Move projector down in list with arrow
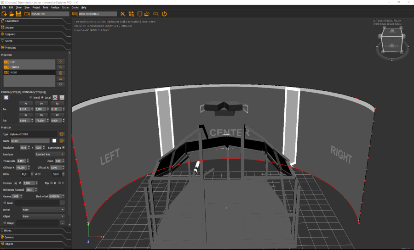Viewport: 414px width, 250px height. pyautogui.click(x=61, y=84)
